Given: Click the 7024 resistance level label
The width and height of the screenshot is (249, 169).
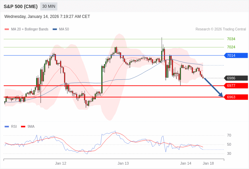Looking at the screenshot, I should 231,47.
